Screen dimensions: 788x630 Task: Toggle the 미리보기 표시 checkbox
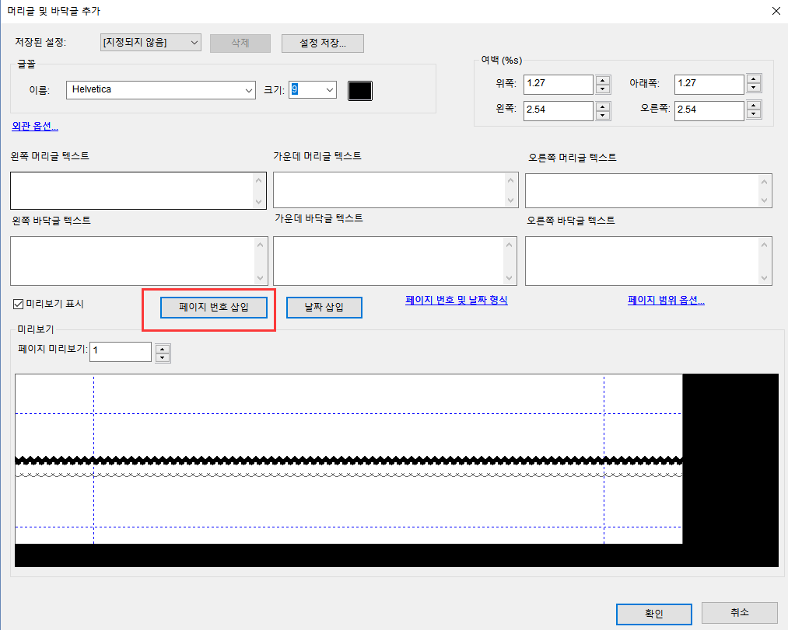[x=17, y=304]
